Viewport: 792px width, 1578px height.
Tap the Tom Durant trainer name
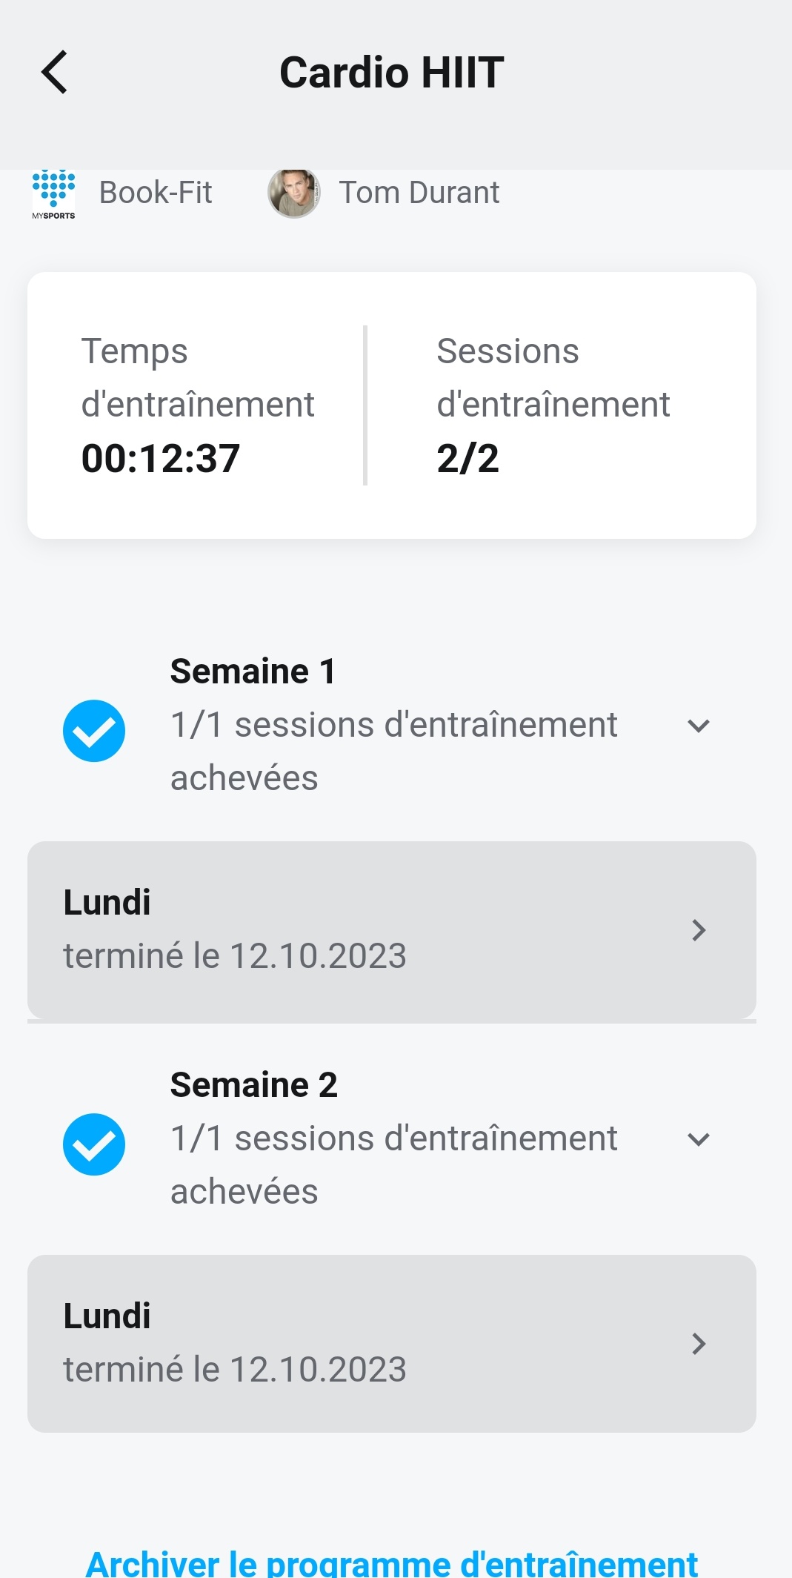click(x=419, y=193)
